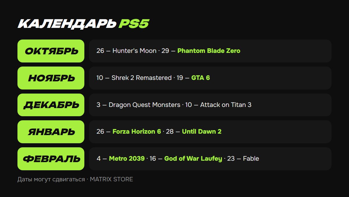Open the GTA 6 highlighted entry
Screen dimensions: 349x197
(200, 78)
